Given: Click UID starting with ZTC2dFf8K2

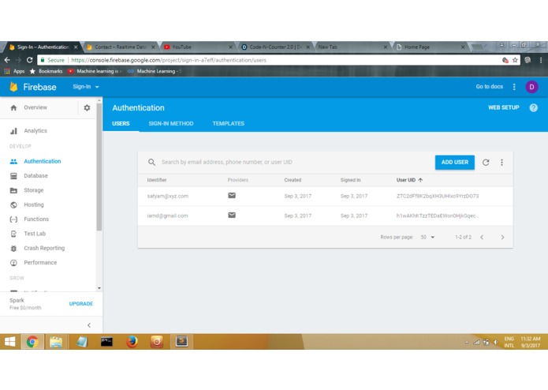Looking at the screenshot, I should click(438, 197).
